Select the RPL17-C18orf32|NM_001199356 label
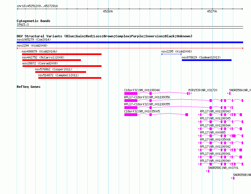The width and height of the screenshot is (251, 194). (x=147, y=97)
